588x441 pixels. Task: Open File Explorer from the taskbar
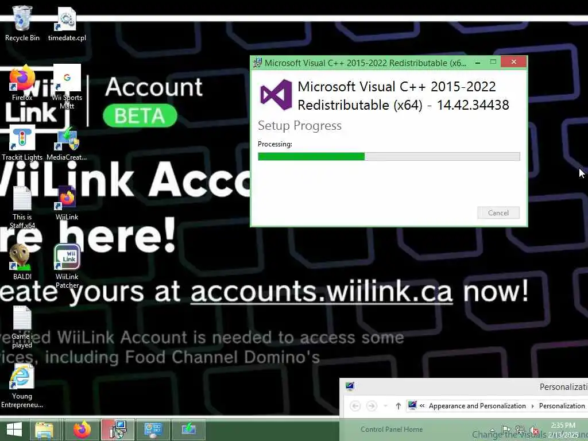(x=44, y=430)
